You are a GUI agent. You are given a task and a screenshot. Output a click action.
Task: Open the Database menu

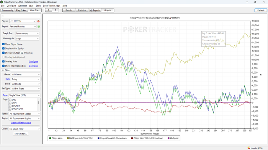coord(23,6)
